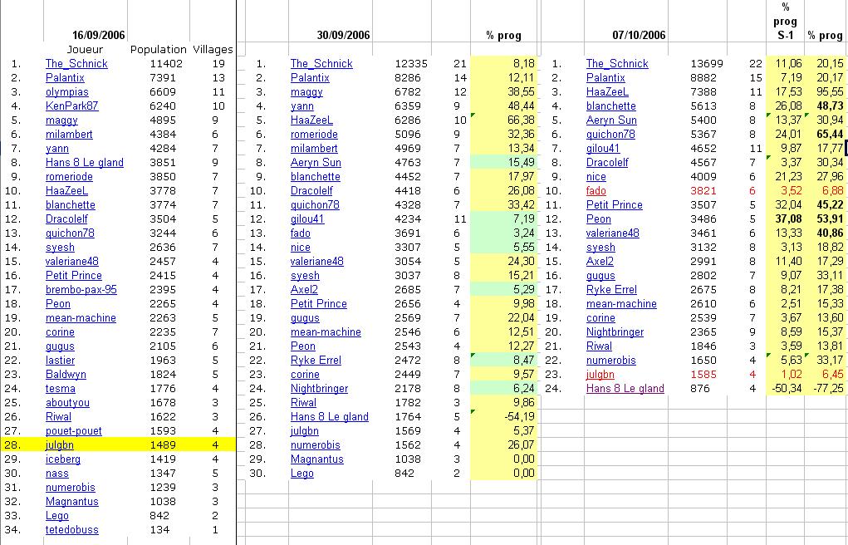Image resolution: width=848 pixels, height=545 pixels.
Task: Click Axel2 link in the 07/10/2006 table
Action: click(x=600, y=262)
